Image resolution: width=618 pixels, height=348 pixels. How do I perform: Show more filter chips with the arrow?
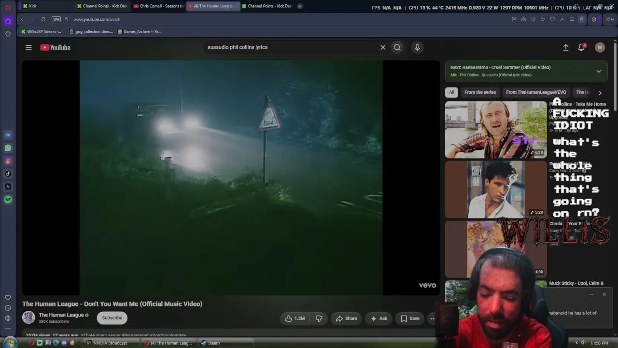tap(600, 93)
